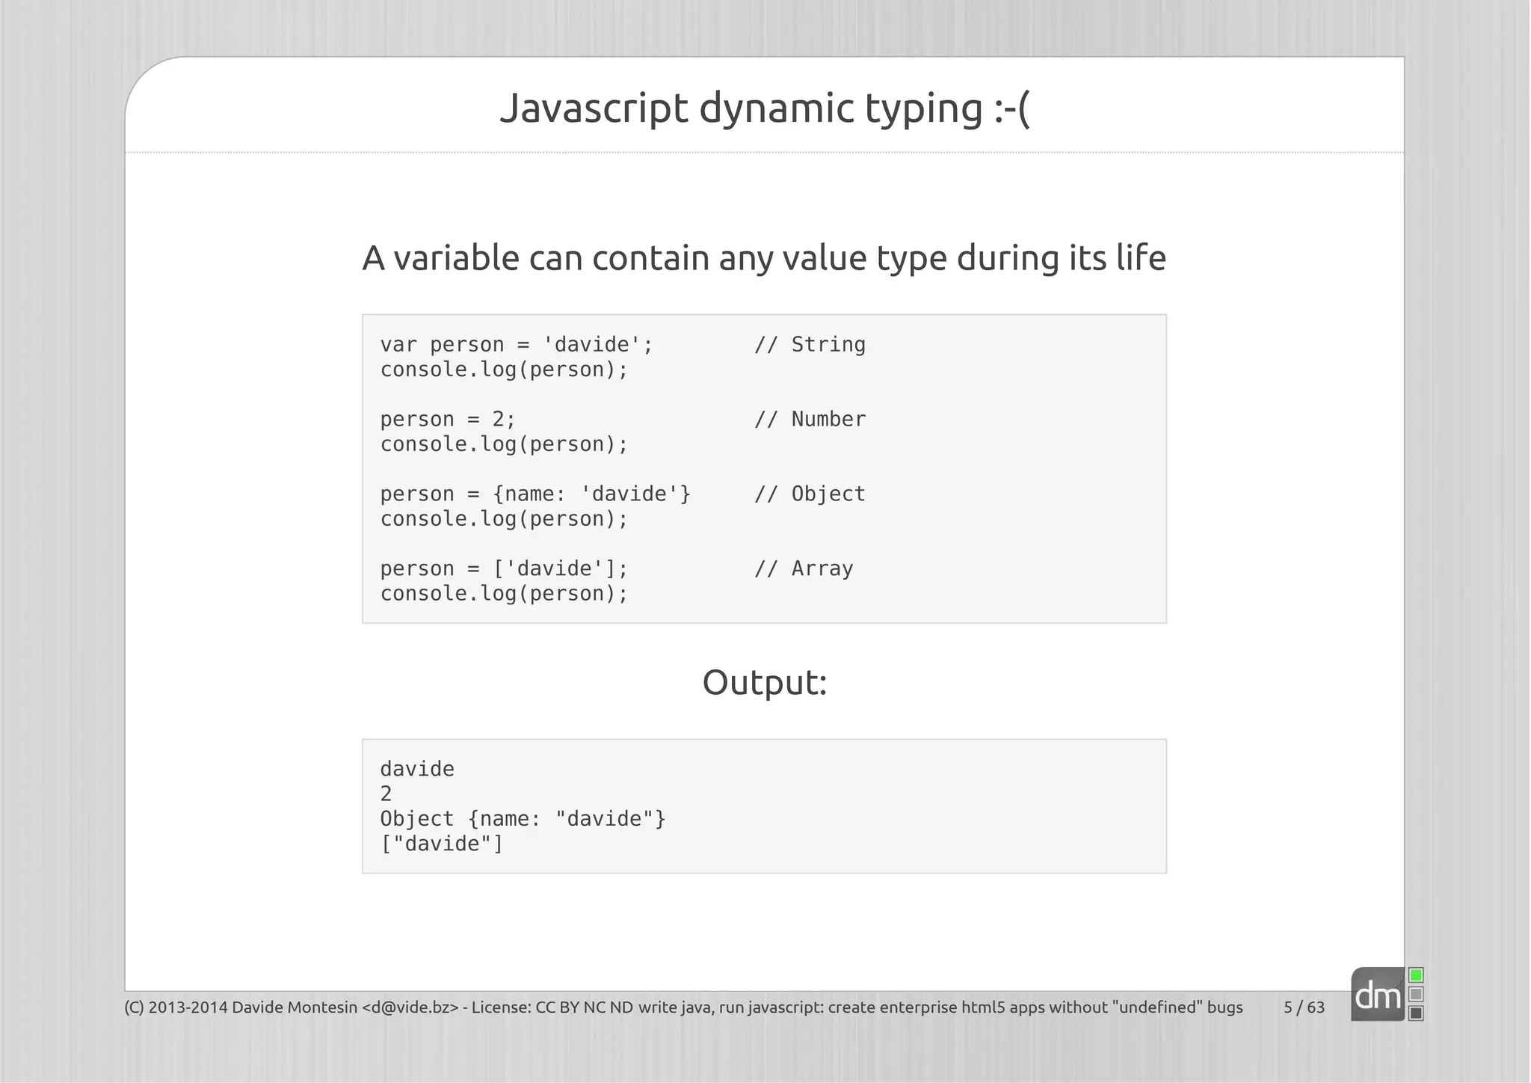Click last console.log(person); line under Array
Image resolution: width=1531 pixels, height=1083 pixels.
(x=504, y=594)
